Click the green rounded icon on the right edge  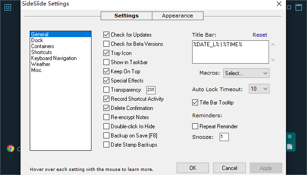290,137
